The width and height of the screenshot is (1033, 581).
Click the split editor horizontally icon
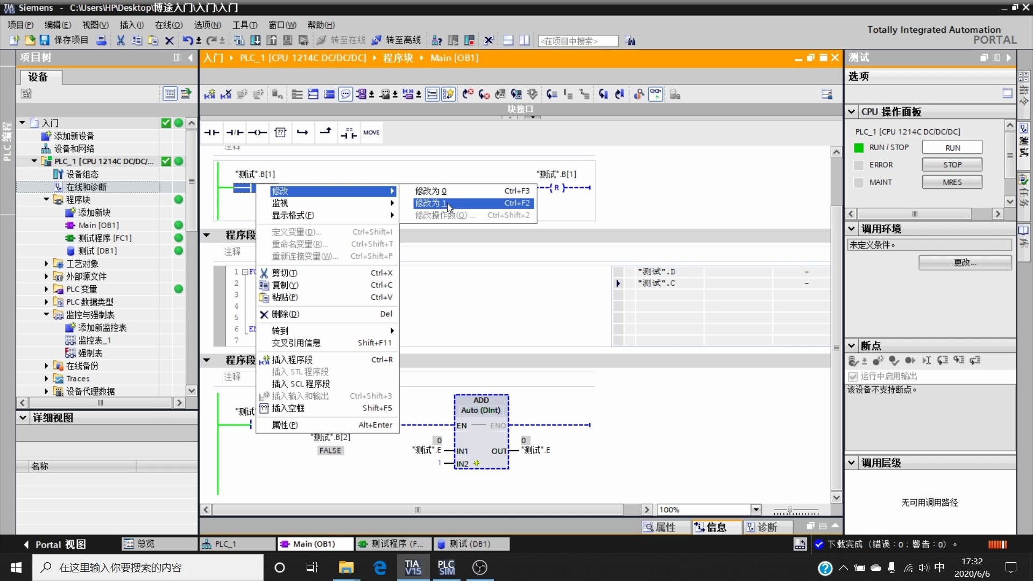pyautogui.click(x=508, y=40)
